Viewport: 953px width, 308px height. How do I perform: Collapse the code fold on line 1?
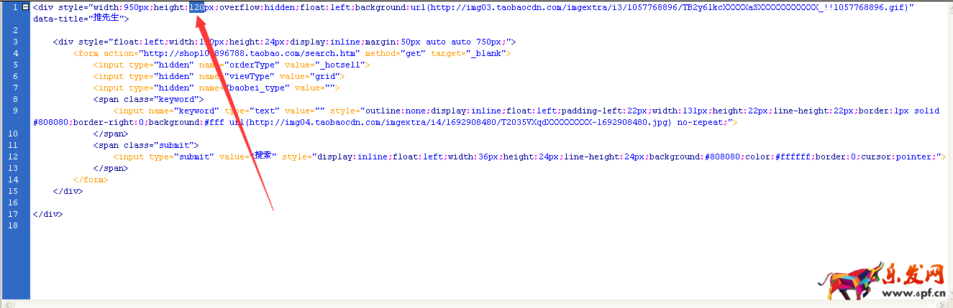tap(26, 7)
